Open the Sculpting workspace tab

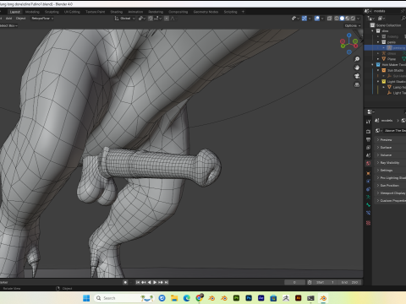tap(52, 12)
